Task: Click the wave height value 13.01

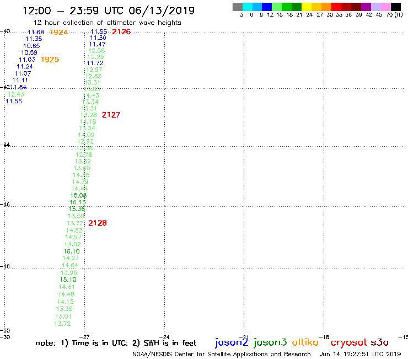Action: pyautogui.click(x=63, y=316)
